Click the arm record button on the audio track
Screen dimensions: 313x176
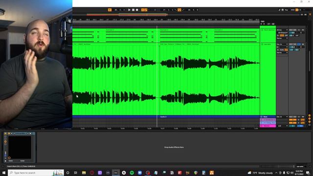click(303, 44)
